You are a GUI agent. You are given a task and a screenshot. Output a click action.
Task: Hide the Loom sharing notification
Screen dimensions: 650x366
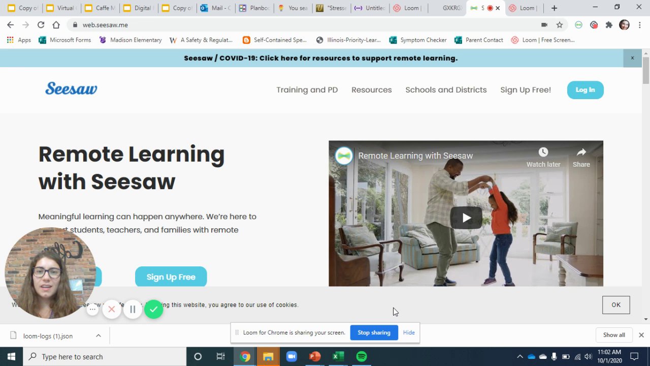(409, 332)
